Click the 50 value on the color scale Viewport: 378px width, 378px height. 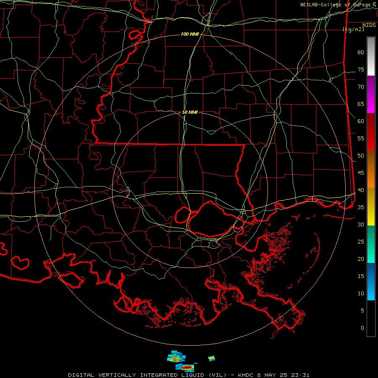[361, 156]
